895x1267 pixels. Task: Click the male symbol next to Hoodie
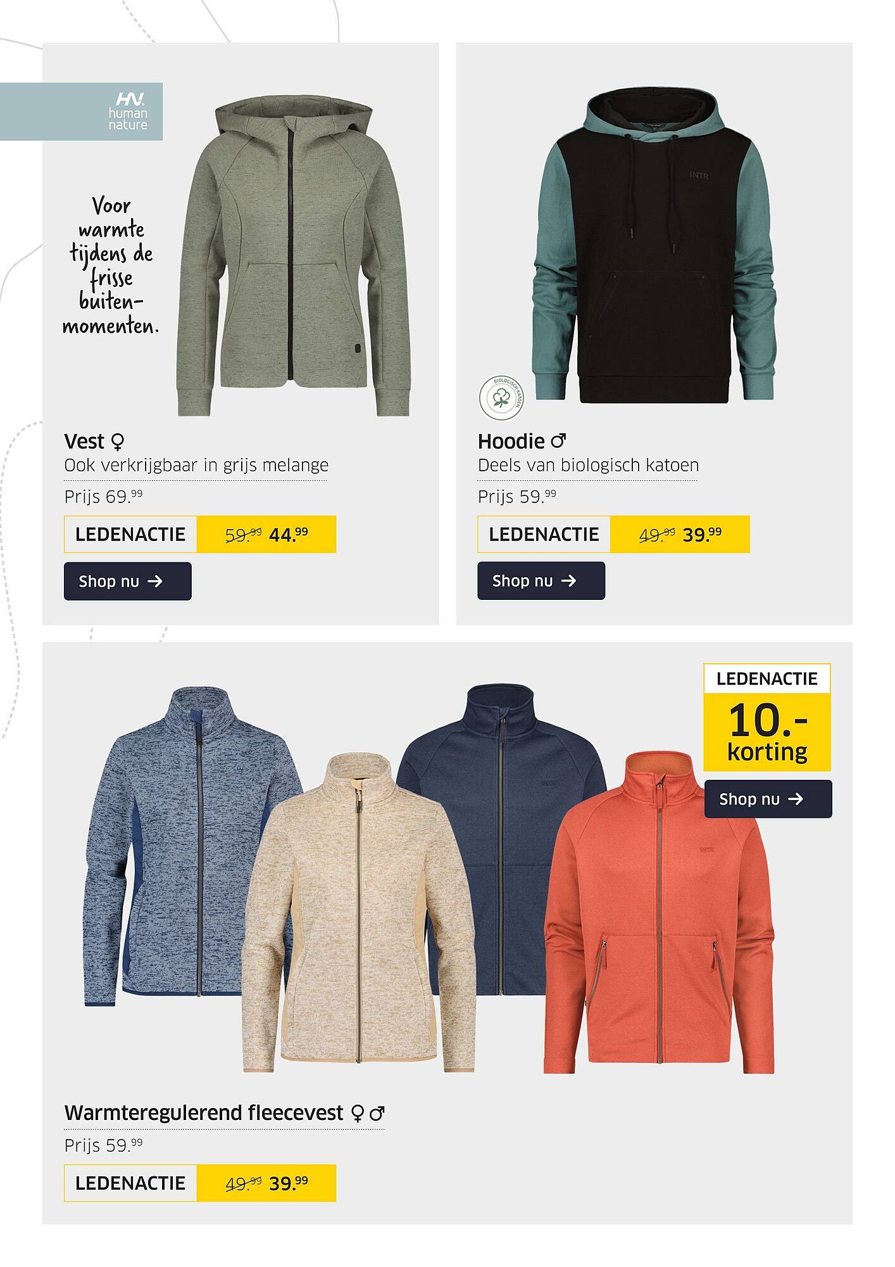(558, 440)
